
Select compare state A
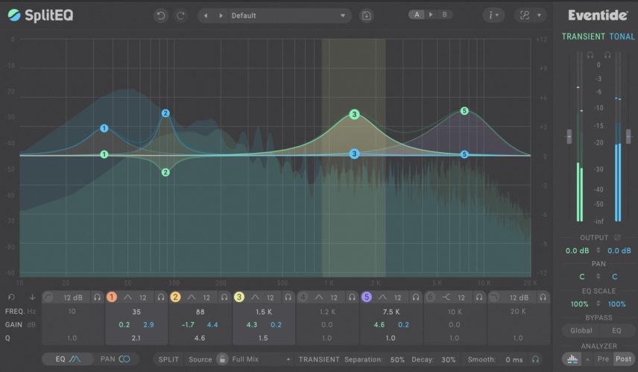click(x=417, y=15)
